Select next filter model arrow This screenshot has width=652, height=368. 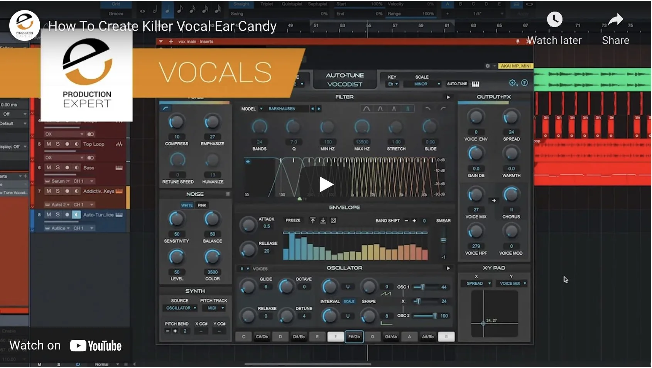(x=319, y=109)
